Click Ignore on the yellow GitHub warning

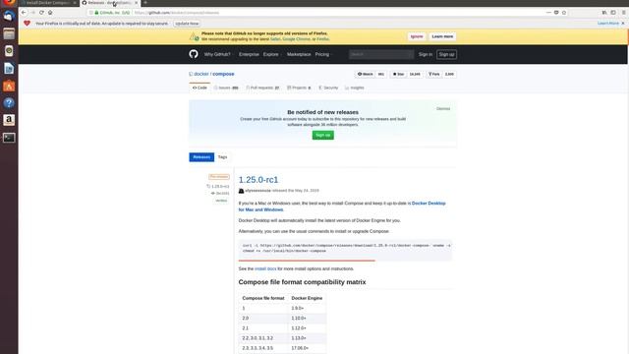click(x=417, y=36)
